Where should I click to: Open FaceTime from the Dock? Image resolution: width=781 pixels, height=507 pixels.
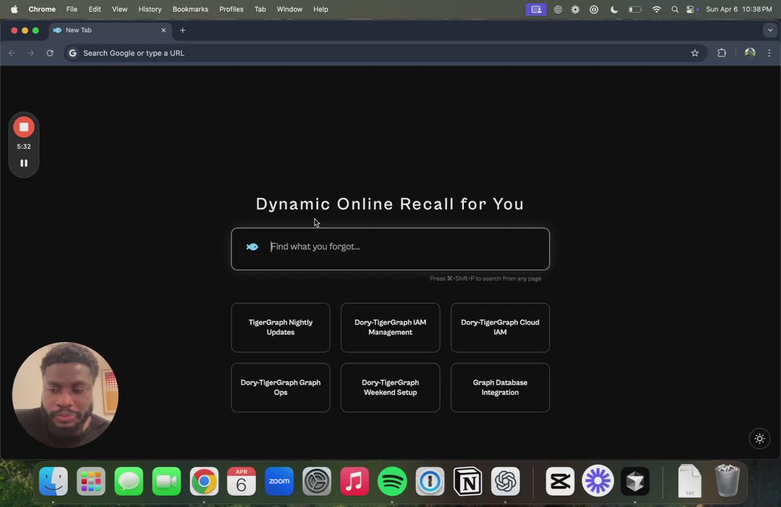pyautogui.click(x=166, y=481)
